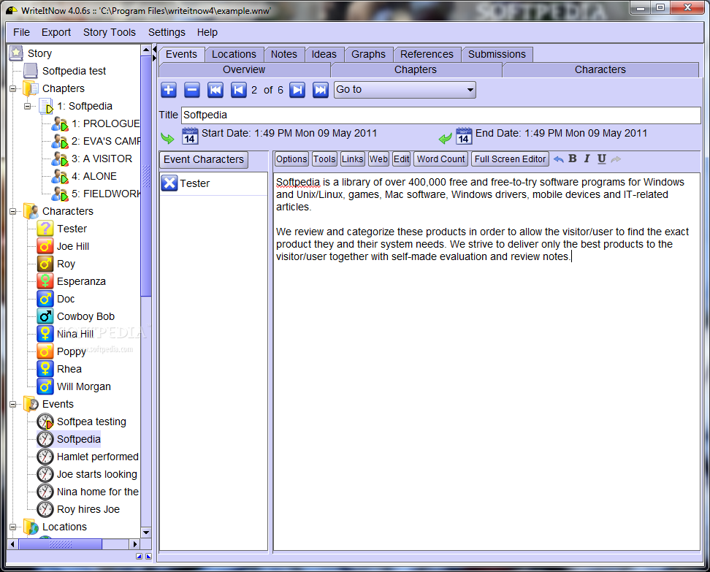Click into the Title input field
The image size is (710, 572).
point(440,115)
